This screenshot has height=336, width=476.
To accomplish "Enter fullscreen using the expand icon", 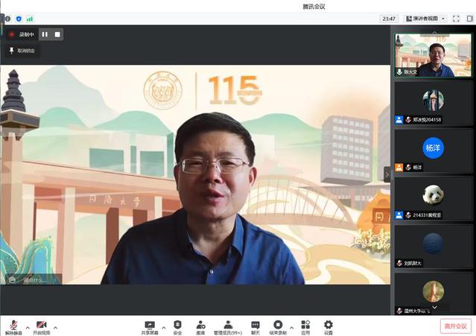I will [x=456, y=19].
